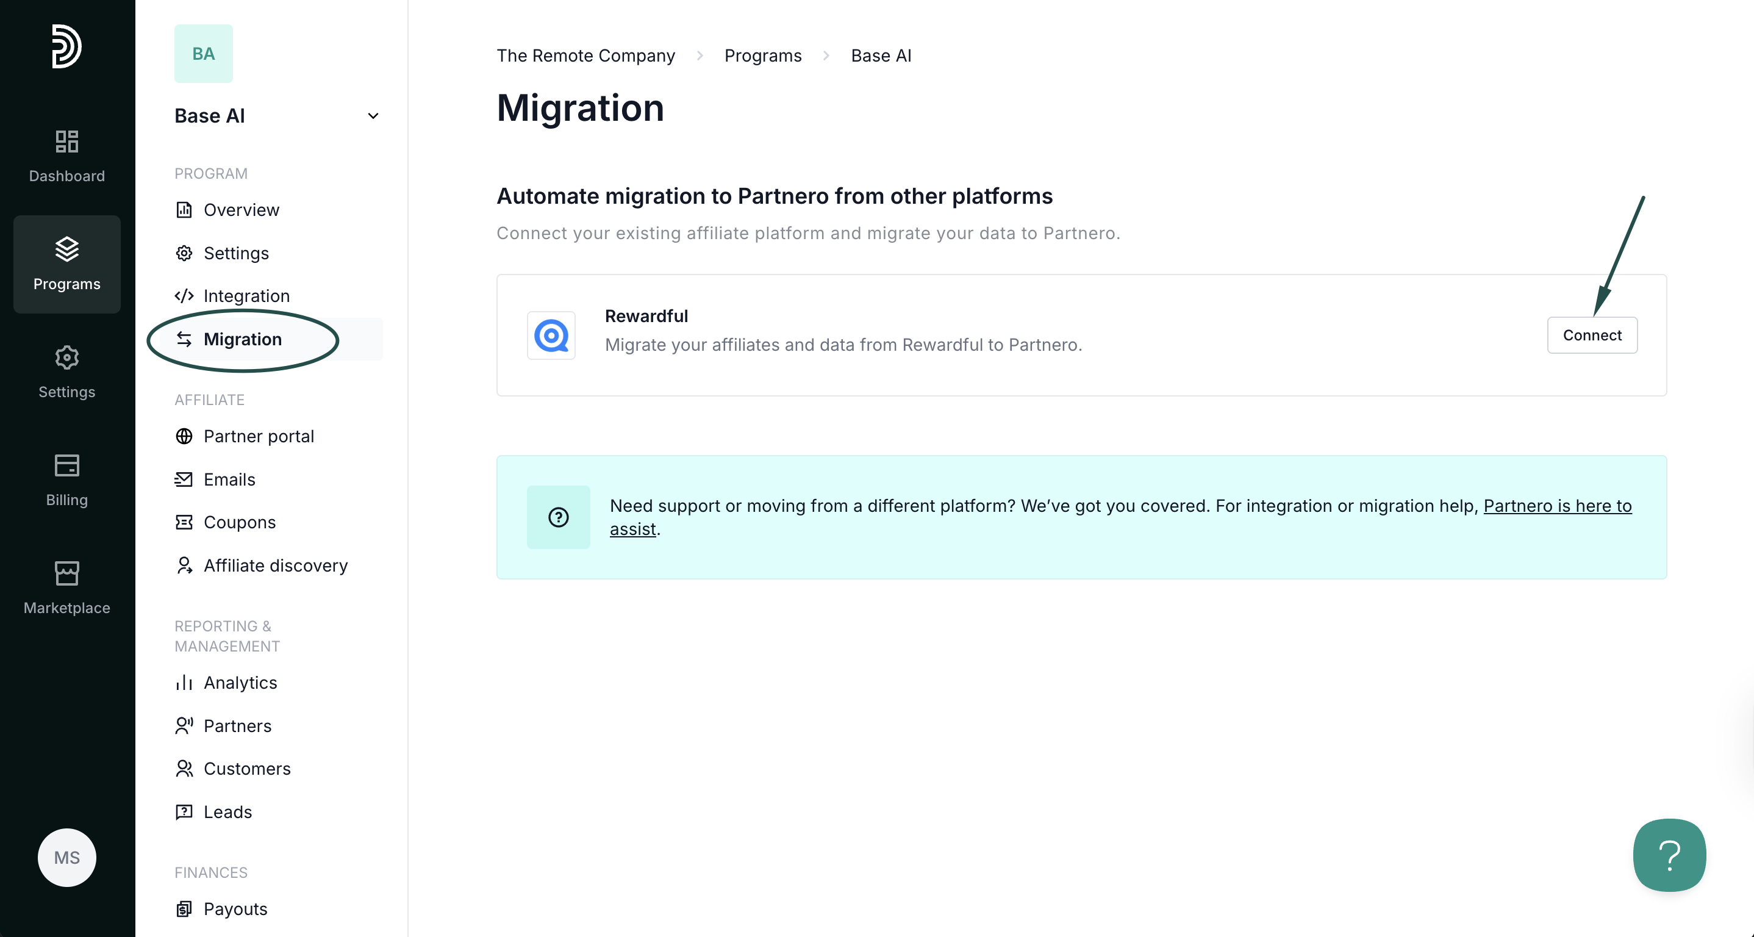The image size is (1754, 937).
Task: Click the Partnero logo icon
Action: pyautogui.click(x=66, y=46)
